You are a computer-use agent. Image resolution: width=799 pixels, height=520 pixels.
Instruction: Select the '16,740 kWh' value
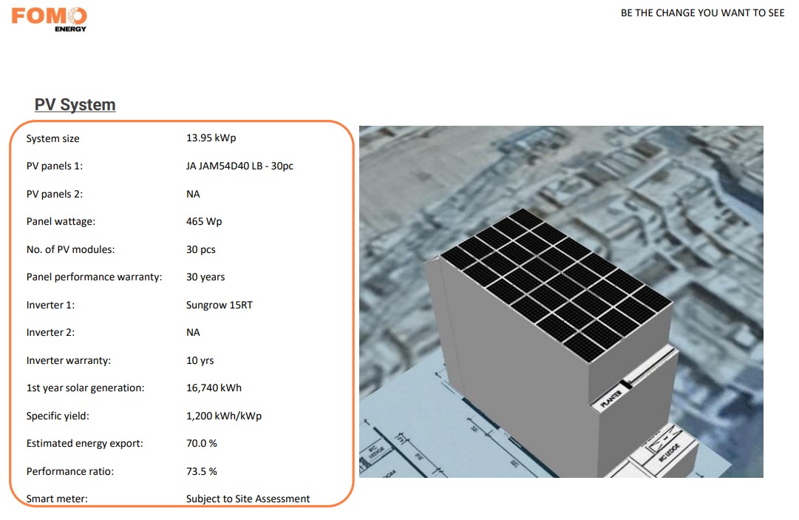point(214,388)
